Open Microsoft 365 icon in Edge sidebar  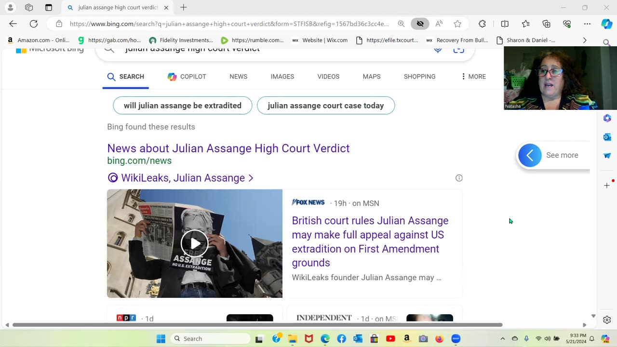click(607, 118)
